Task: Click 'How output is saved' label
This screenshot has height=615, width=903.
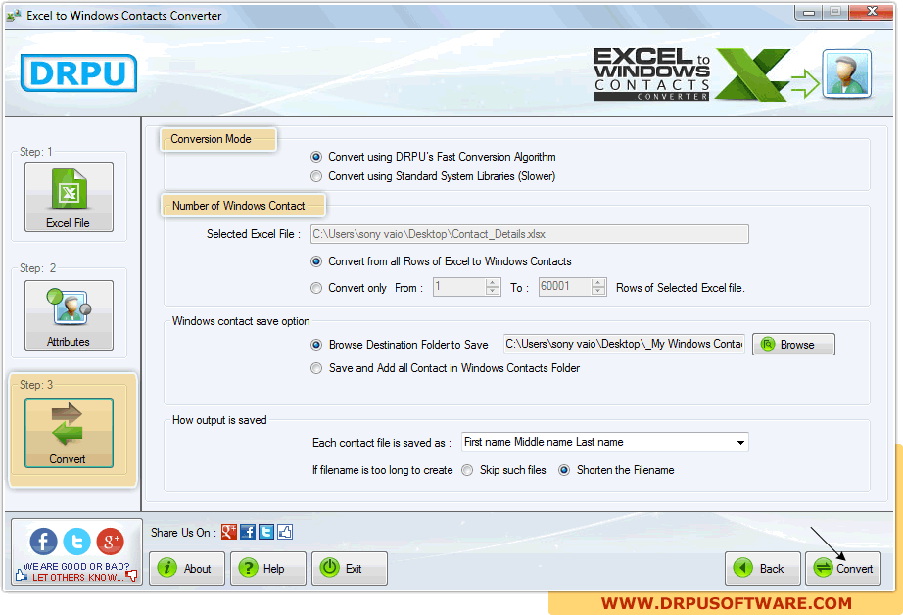Action: tap(219, 420)
